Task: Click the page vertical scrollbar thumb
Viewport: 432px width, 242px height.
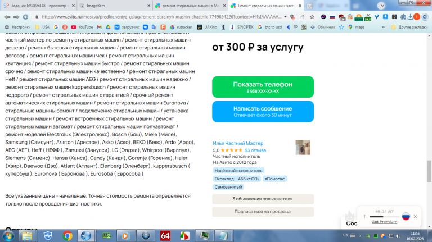Action: tap(429, 171)
